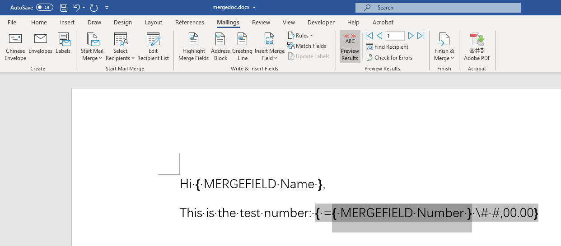
Task: Save the document using the floppy icon
Action: (x=64, y=8)
